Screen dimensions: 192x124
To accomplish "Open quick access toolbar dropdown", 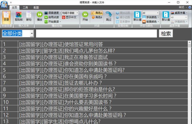I will tap(11, 3).
